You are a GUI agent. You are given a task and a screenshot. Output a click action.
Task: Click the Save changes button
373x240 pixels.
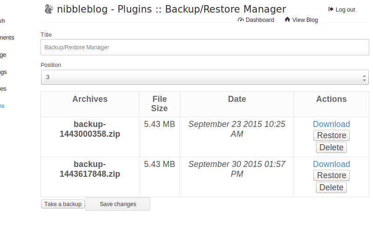pyautogui.click(x=118, y=204)
